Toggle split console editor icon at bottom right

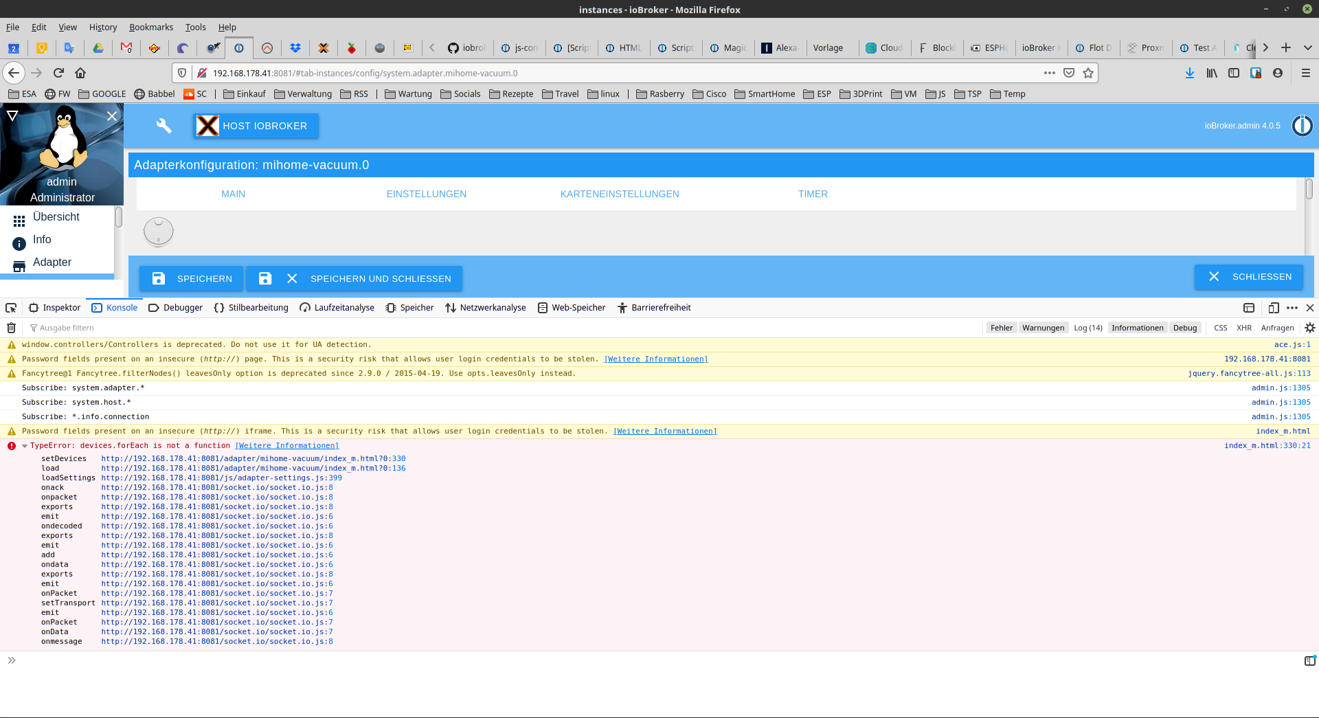(1309, 660)
